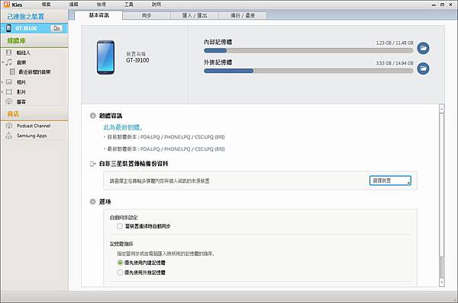Screen dimensions: 458x303
Task: Open the Edit (編輯) menu
Action: tap(73, 5)
